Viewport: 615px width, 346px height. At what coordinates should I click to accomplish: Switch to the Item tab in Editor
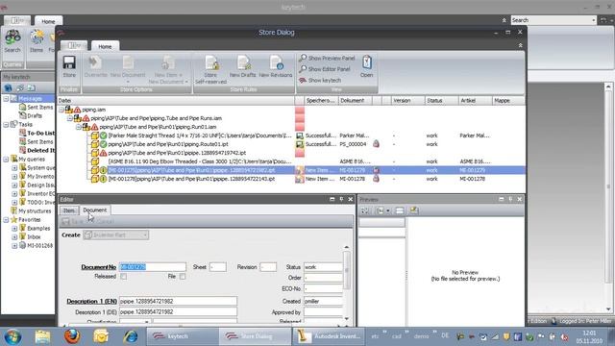[x=69, y=210]
